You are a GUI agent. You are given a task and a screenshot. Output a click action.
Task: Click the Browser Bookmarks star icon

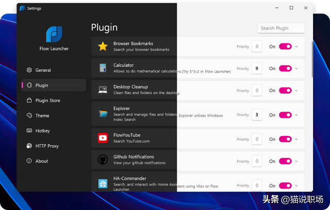103,46
